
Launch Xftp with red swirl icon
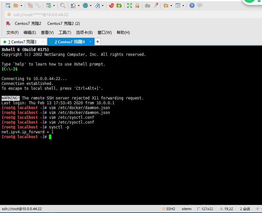point(111,5)
